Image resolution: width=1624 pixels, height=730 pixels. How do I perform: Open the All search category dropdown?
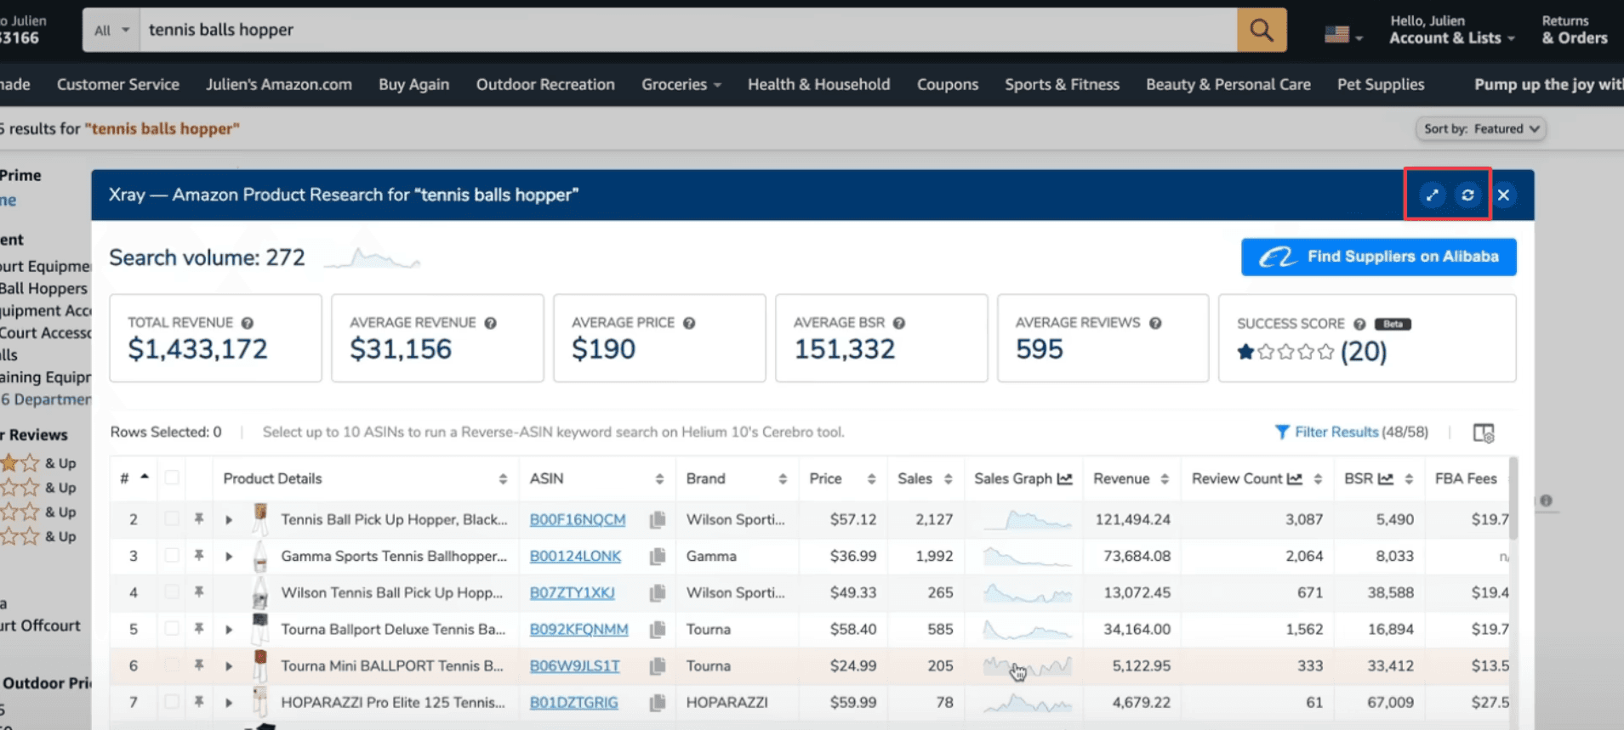pyautogui.click(x=111, y=31)
